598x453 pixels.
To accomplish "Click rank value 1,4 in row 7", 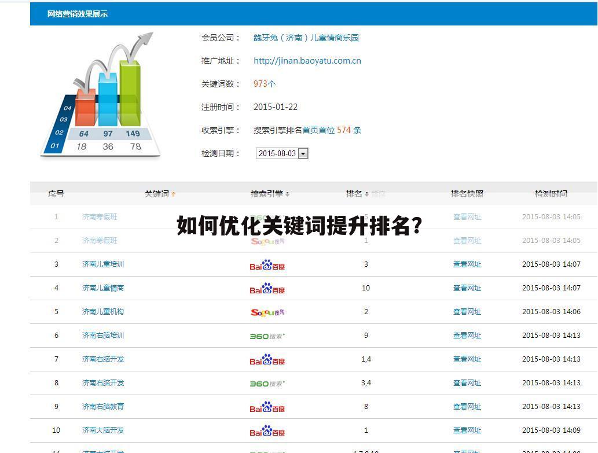I will (366, 359).
